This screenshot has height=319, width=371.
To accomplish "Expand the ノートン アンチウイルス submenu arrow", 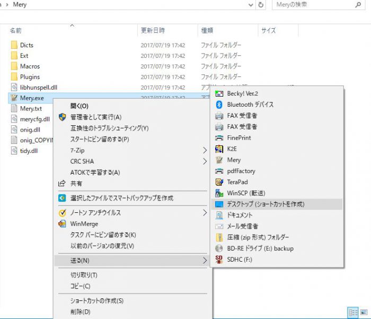I will [x=205, y=213].
